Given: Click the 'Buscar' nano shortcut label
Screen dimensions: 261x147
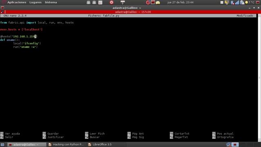Looking at the screenshot, I should 95,137.
